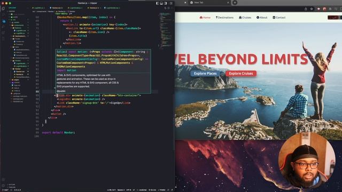Expand the Timeline section in the sidebar
The height and width of the screenshot is (192, 342).
(12, 187)
